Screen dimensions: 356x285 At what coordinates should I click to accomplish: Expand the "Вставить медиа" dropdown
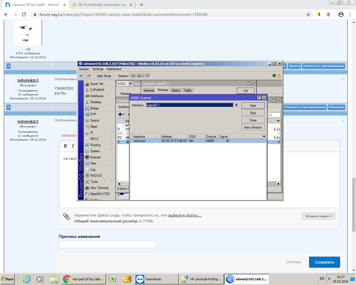318,216
